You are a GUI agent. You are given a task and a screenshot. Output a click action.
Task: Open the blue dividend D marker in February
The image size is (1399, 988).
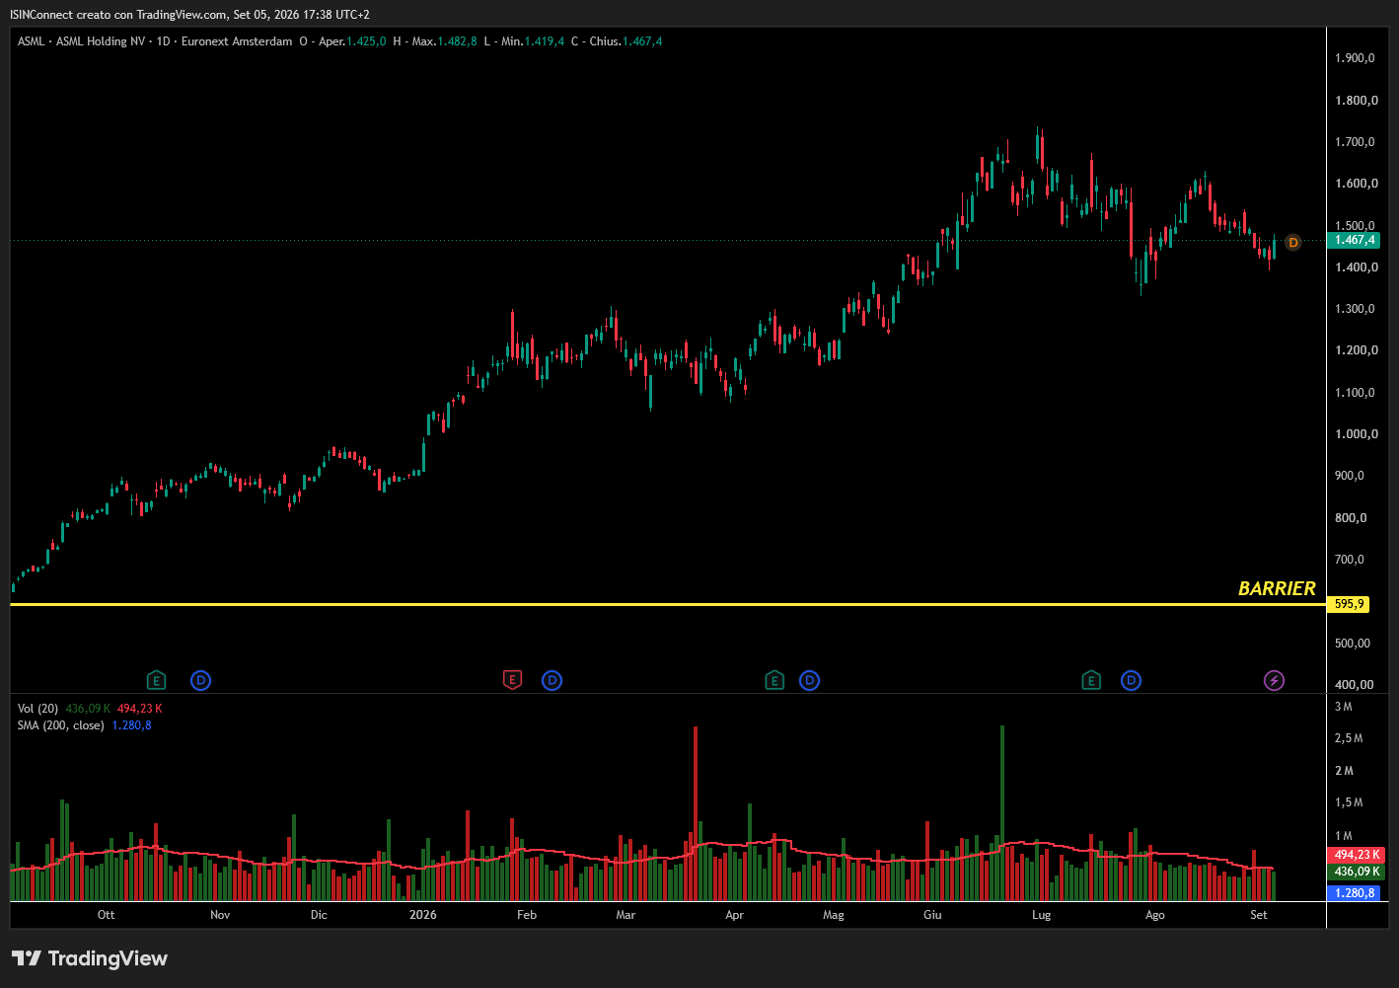pos(552,680)
